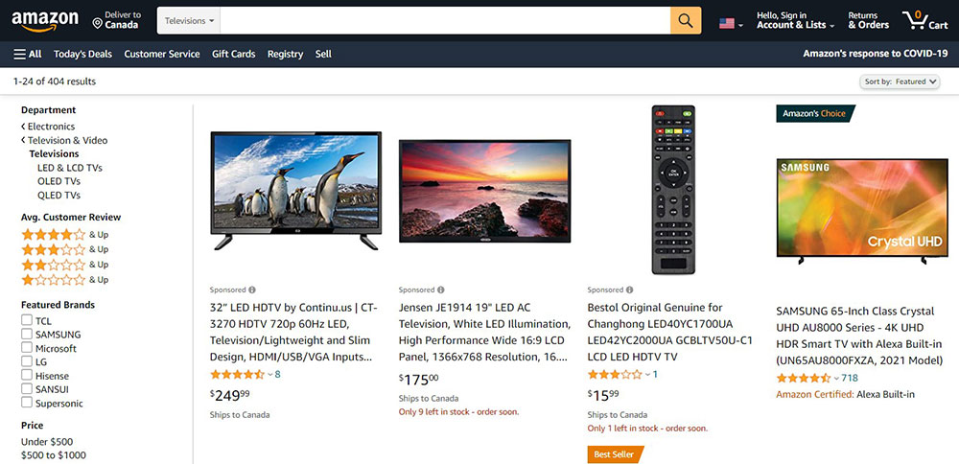Open the shopping cart icon

click(924, 20)
